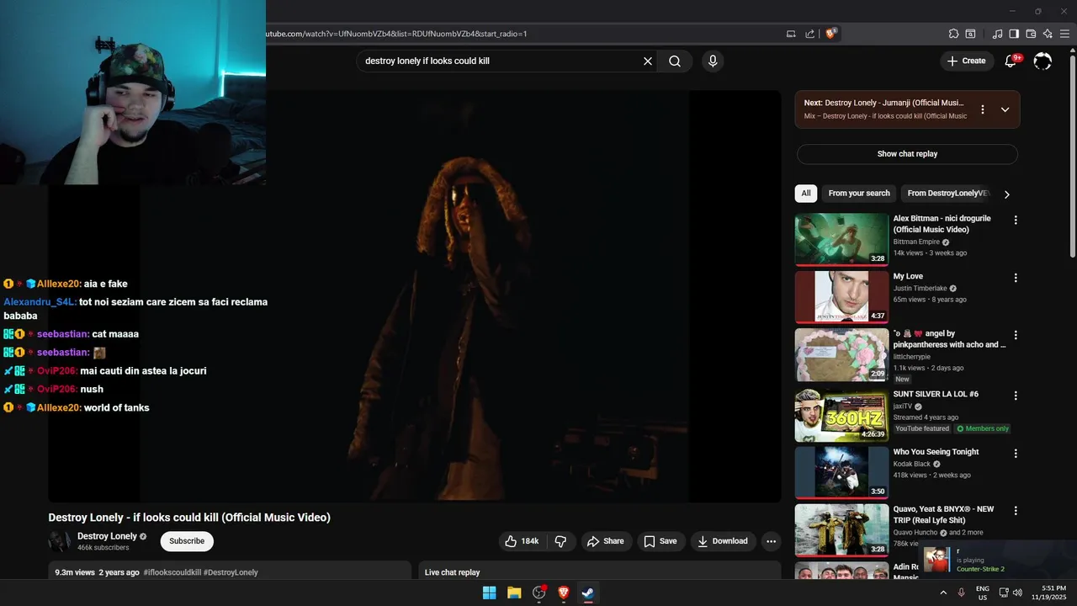1077x606 pixels.
Task: Show chat replay
Action: click(907, 154)
